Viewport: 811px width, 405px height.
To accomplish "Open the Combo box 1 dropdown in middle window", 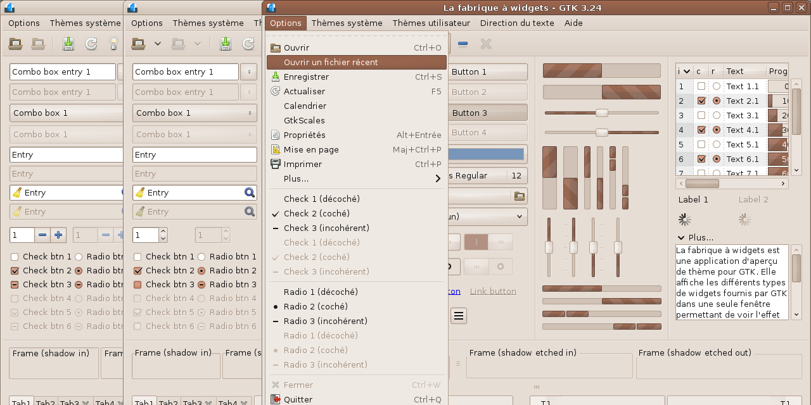I will pyautogui.click(x=195, y=113).
